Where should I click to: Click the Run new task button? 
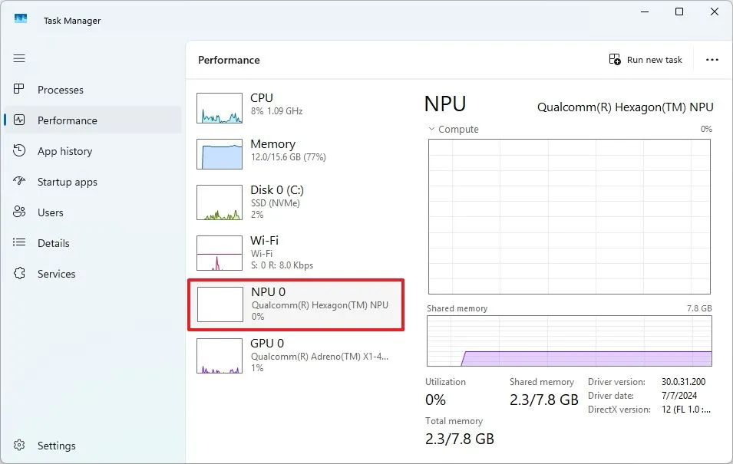[645, 59]
